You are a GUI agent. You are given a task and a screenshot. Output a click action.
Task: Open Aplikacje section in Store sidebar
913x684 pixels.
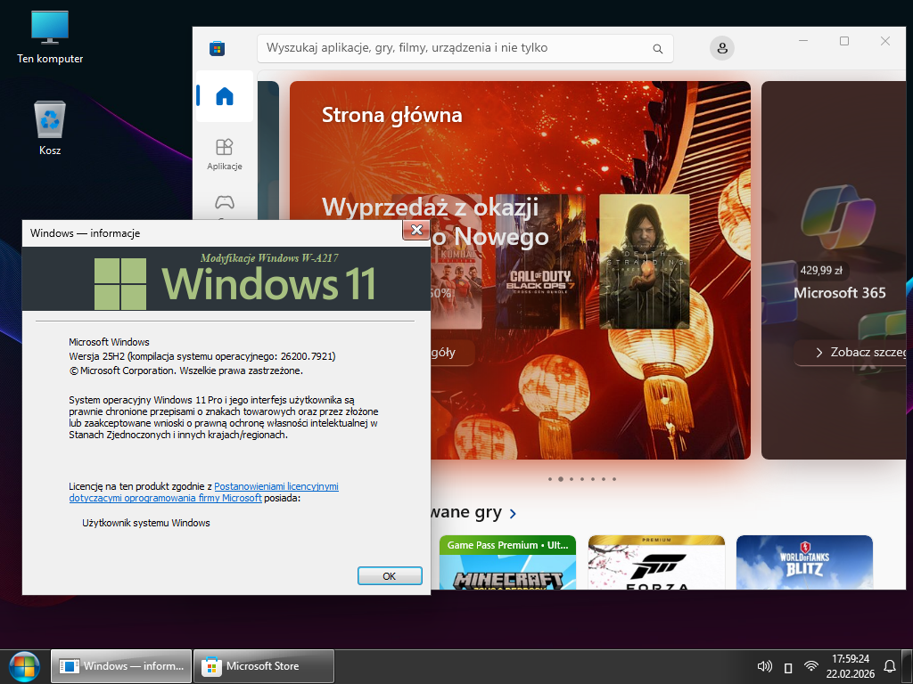pyautogui.click(x=225, y=153)
